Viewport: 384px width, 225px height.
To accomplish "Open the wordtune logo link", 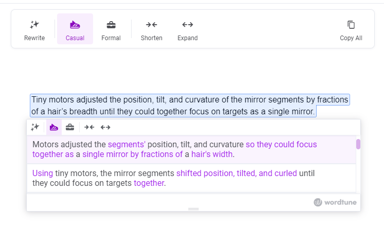I will pos(335,202).
